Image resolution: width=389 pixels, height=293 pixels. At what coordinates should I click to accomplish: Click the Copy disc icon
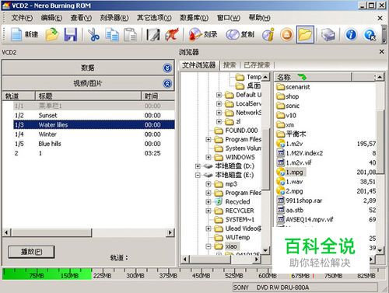click(x=233, y=34)
